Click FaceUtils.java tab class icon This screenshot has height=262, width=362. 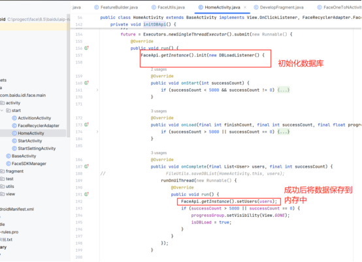[x=154, y=7]
